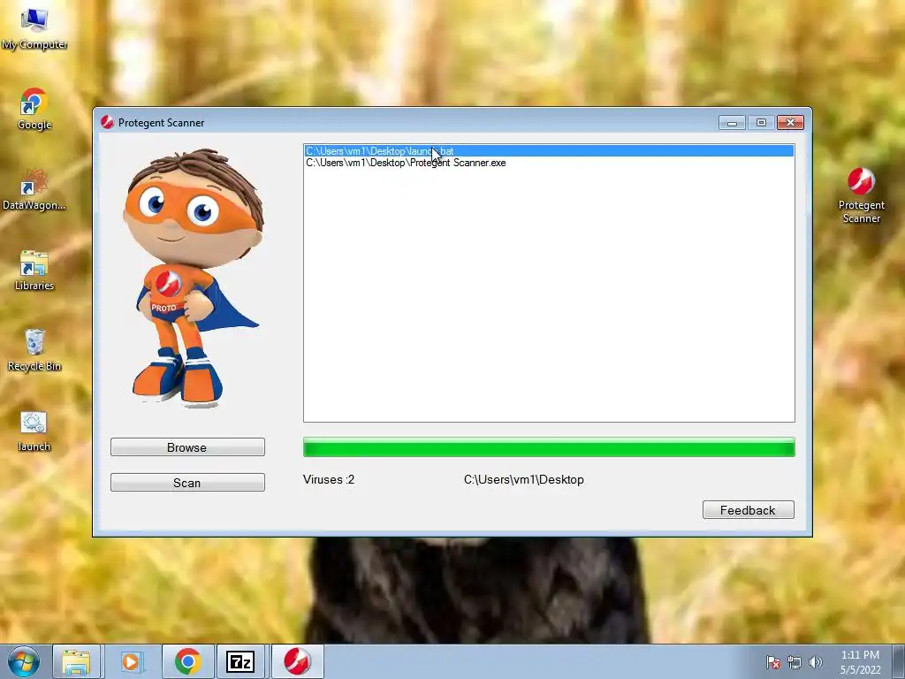The image size is (905, 679).
Task: Launch Windows Media Player from taskbar
Action: [x=131, y=661]
